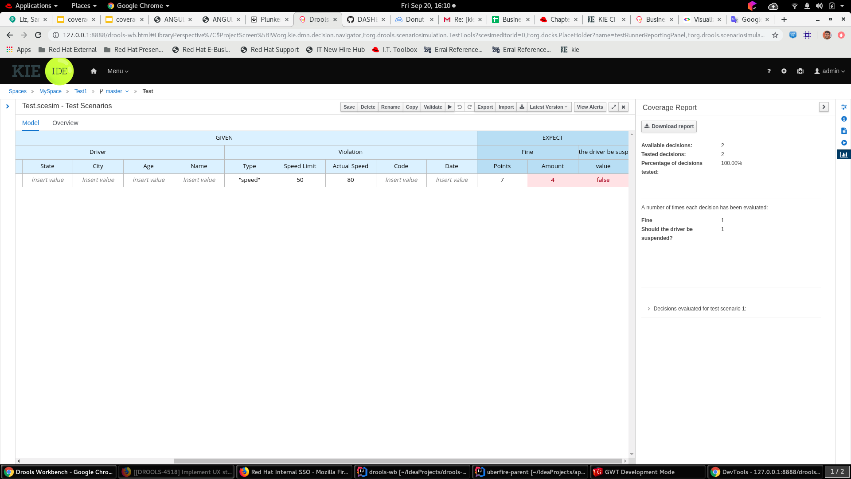Run the scenario with the play icon
The image size is (851, 479).
point(449,107)
